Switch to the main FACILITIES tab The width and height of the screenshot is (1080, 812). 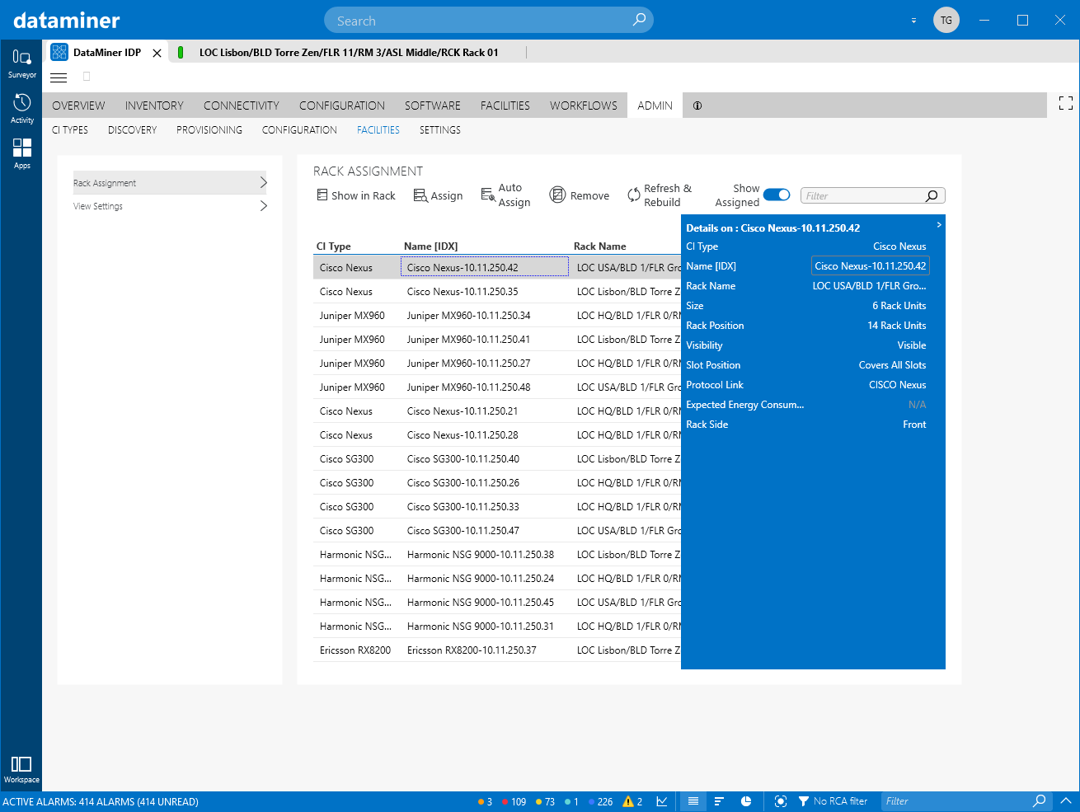tap(505, 106)
